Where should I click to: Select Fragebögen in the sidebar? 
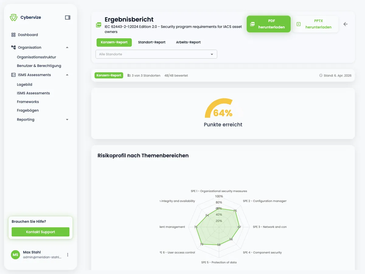tap(27, 110)
